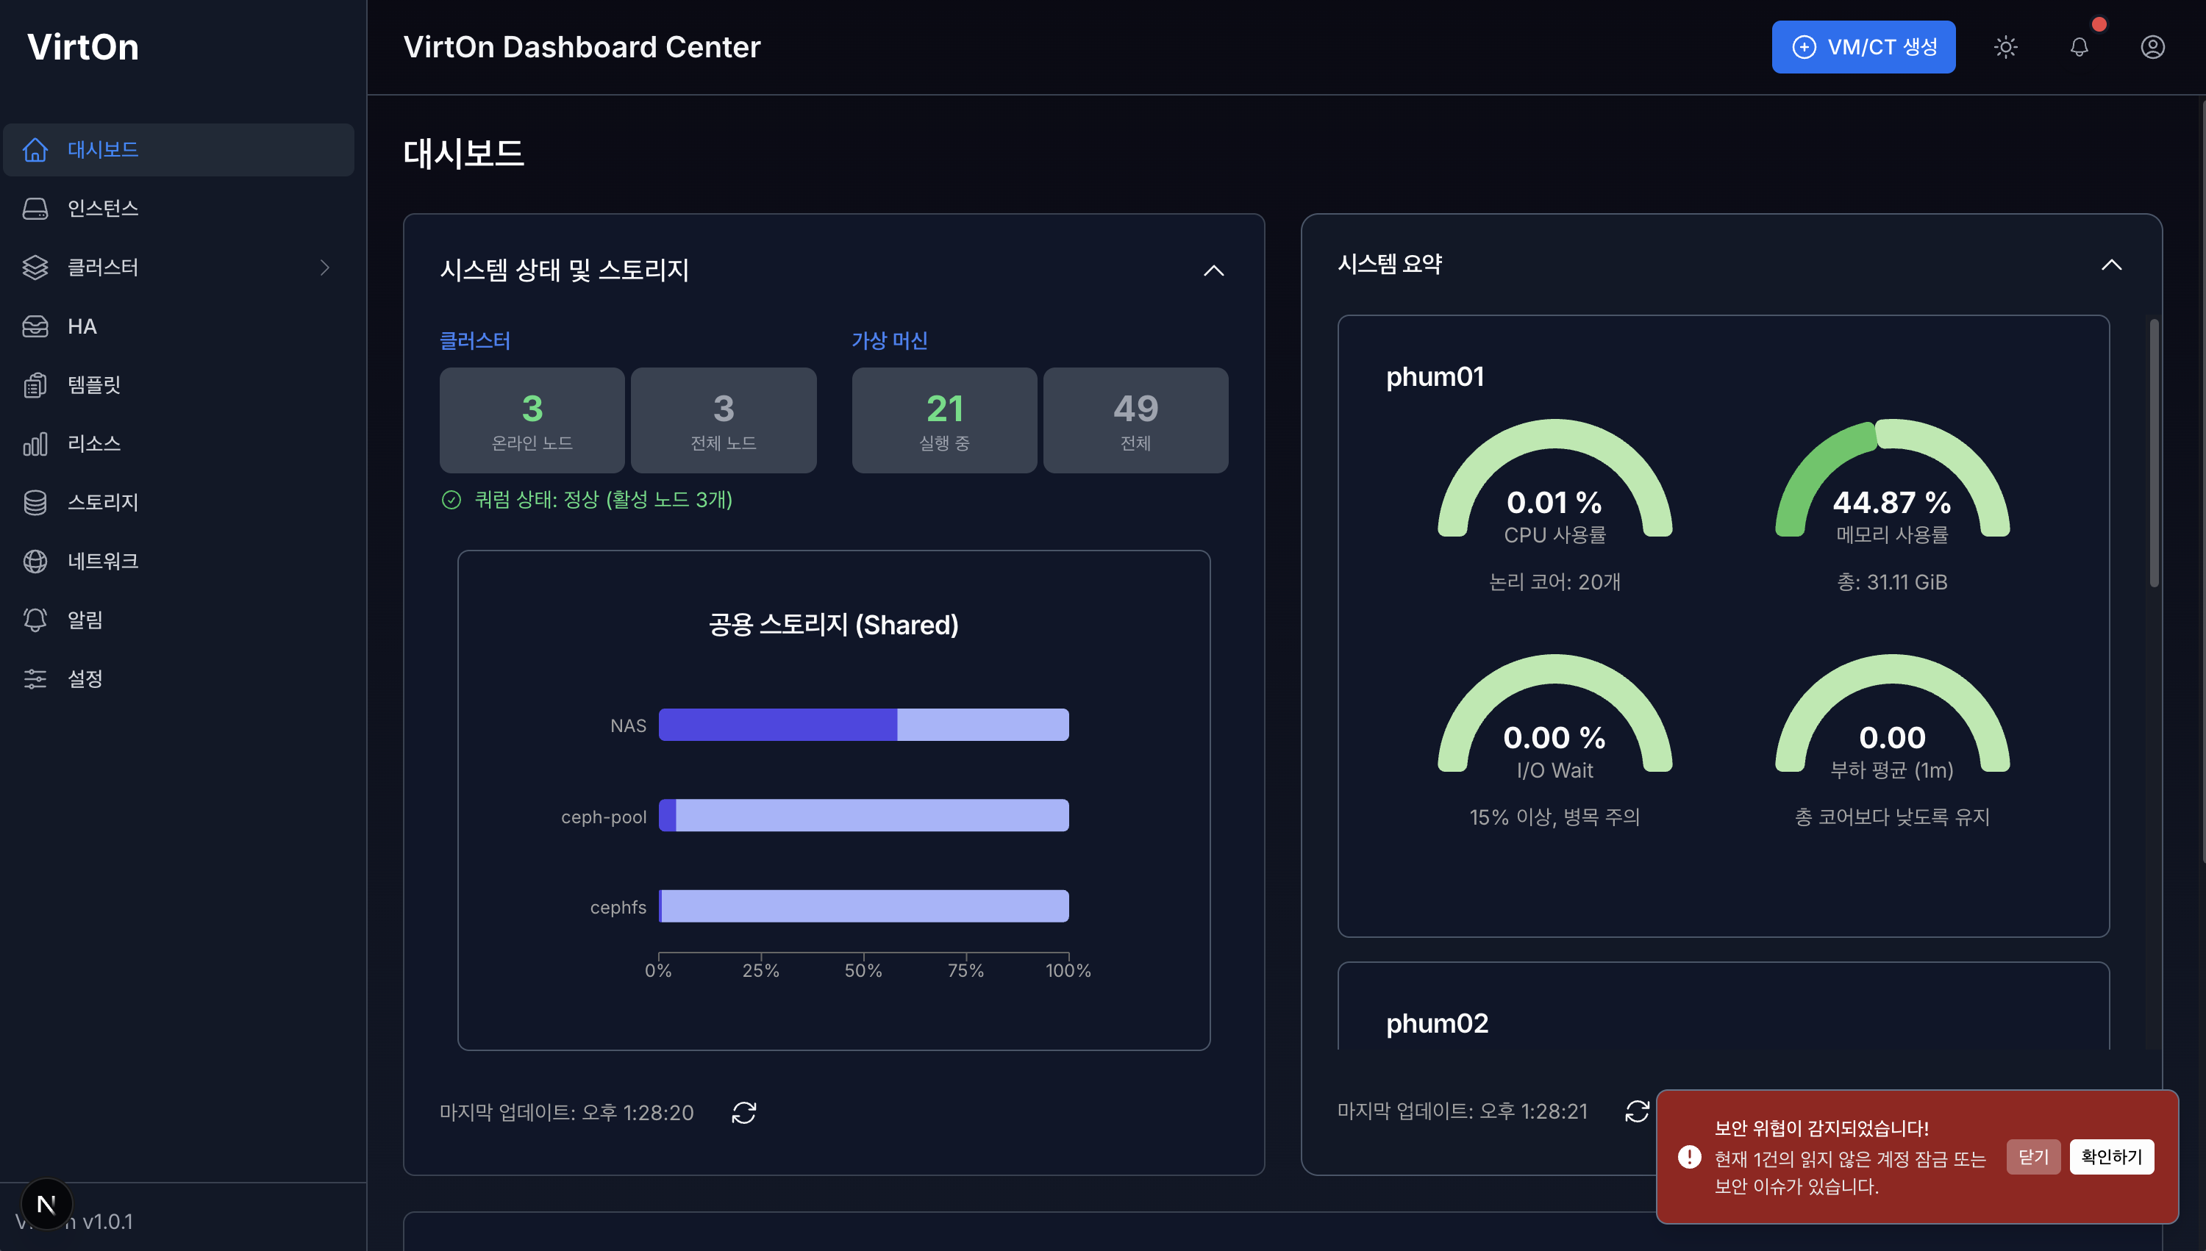Toggle light/dark theme sun icon
Viewport: 2206px width, 1251px height.
click(x=2005, y=47)
